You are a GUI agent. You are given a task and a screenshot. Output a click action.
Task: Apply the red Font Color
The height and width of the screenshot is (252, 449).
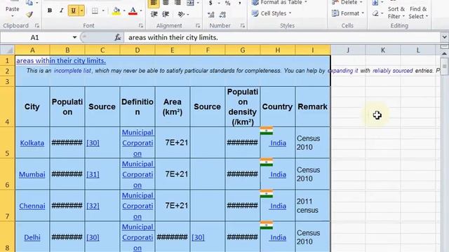click(133, 11)
